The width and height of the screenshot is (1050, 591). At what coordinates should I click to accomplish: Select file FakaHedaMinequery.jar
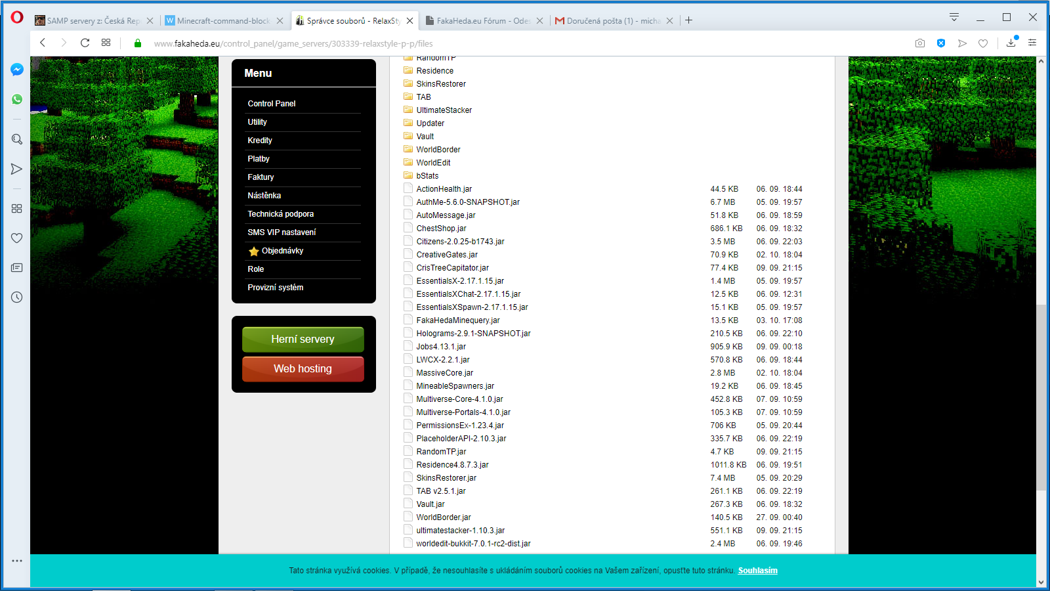click(x=457, y=320)
